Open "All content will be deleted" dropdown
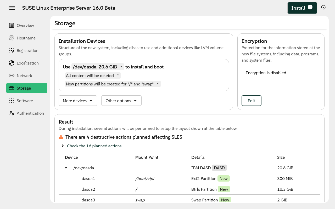This screenshot has height=209, width=335. [x=93, y=76]
